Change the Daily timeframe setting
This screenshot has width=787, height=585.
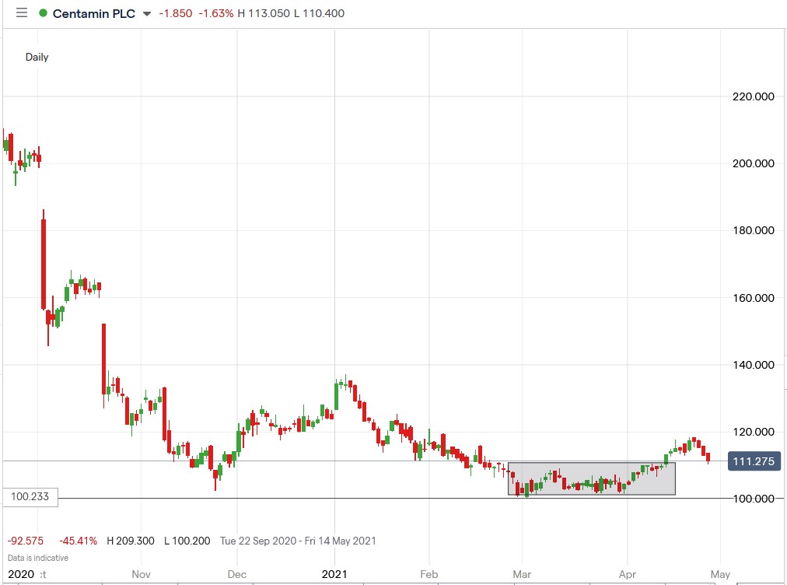[x=36, y=57]
